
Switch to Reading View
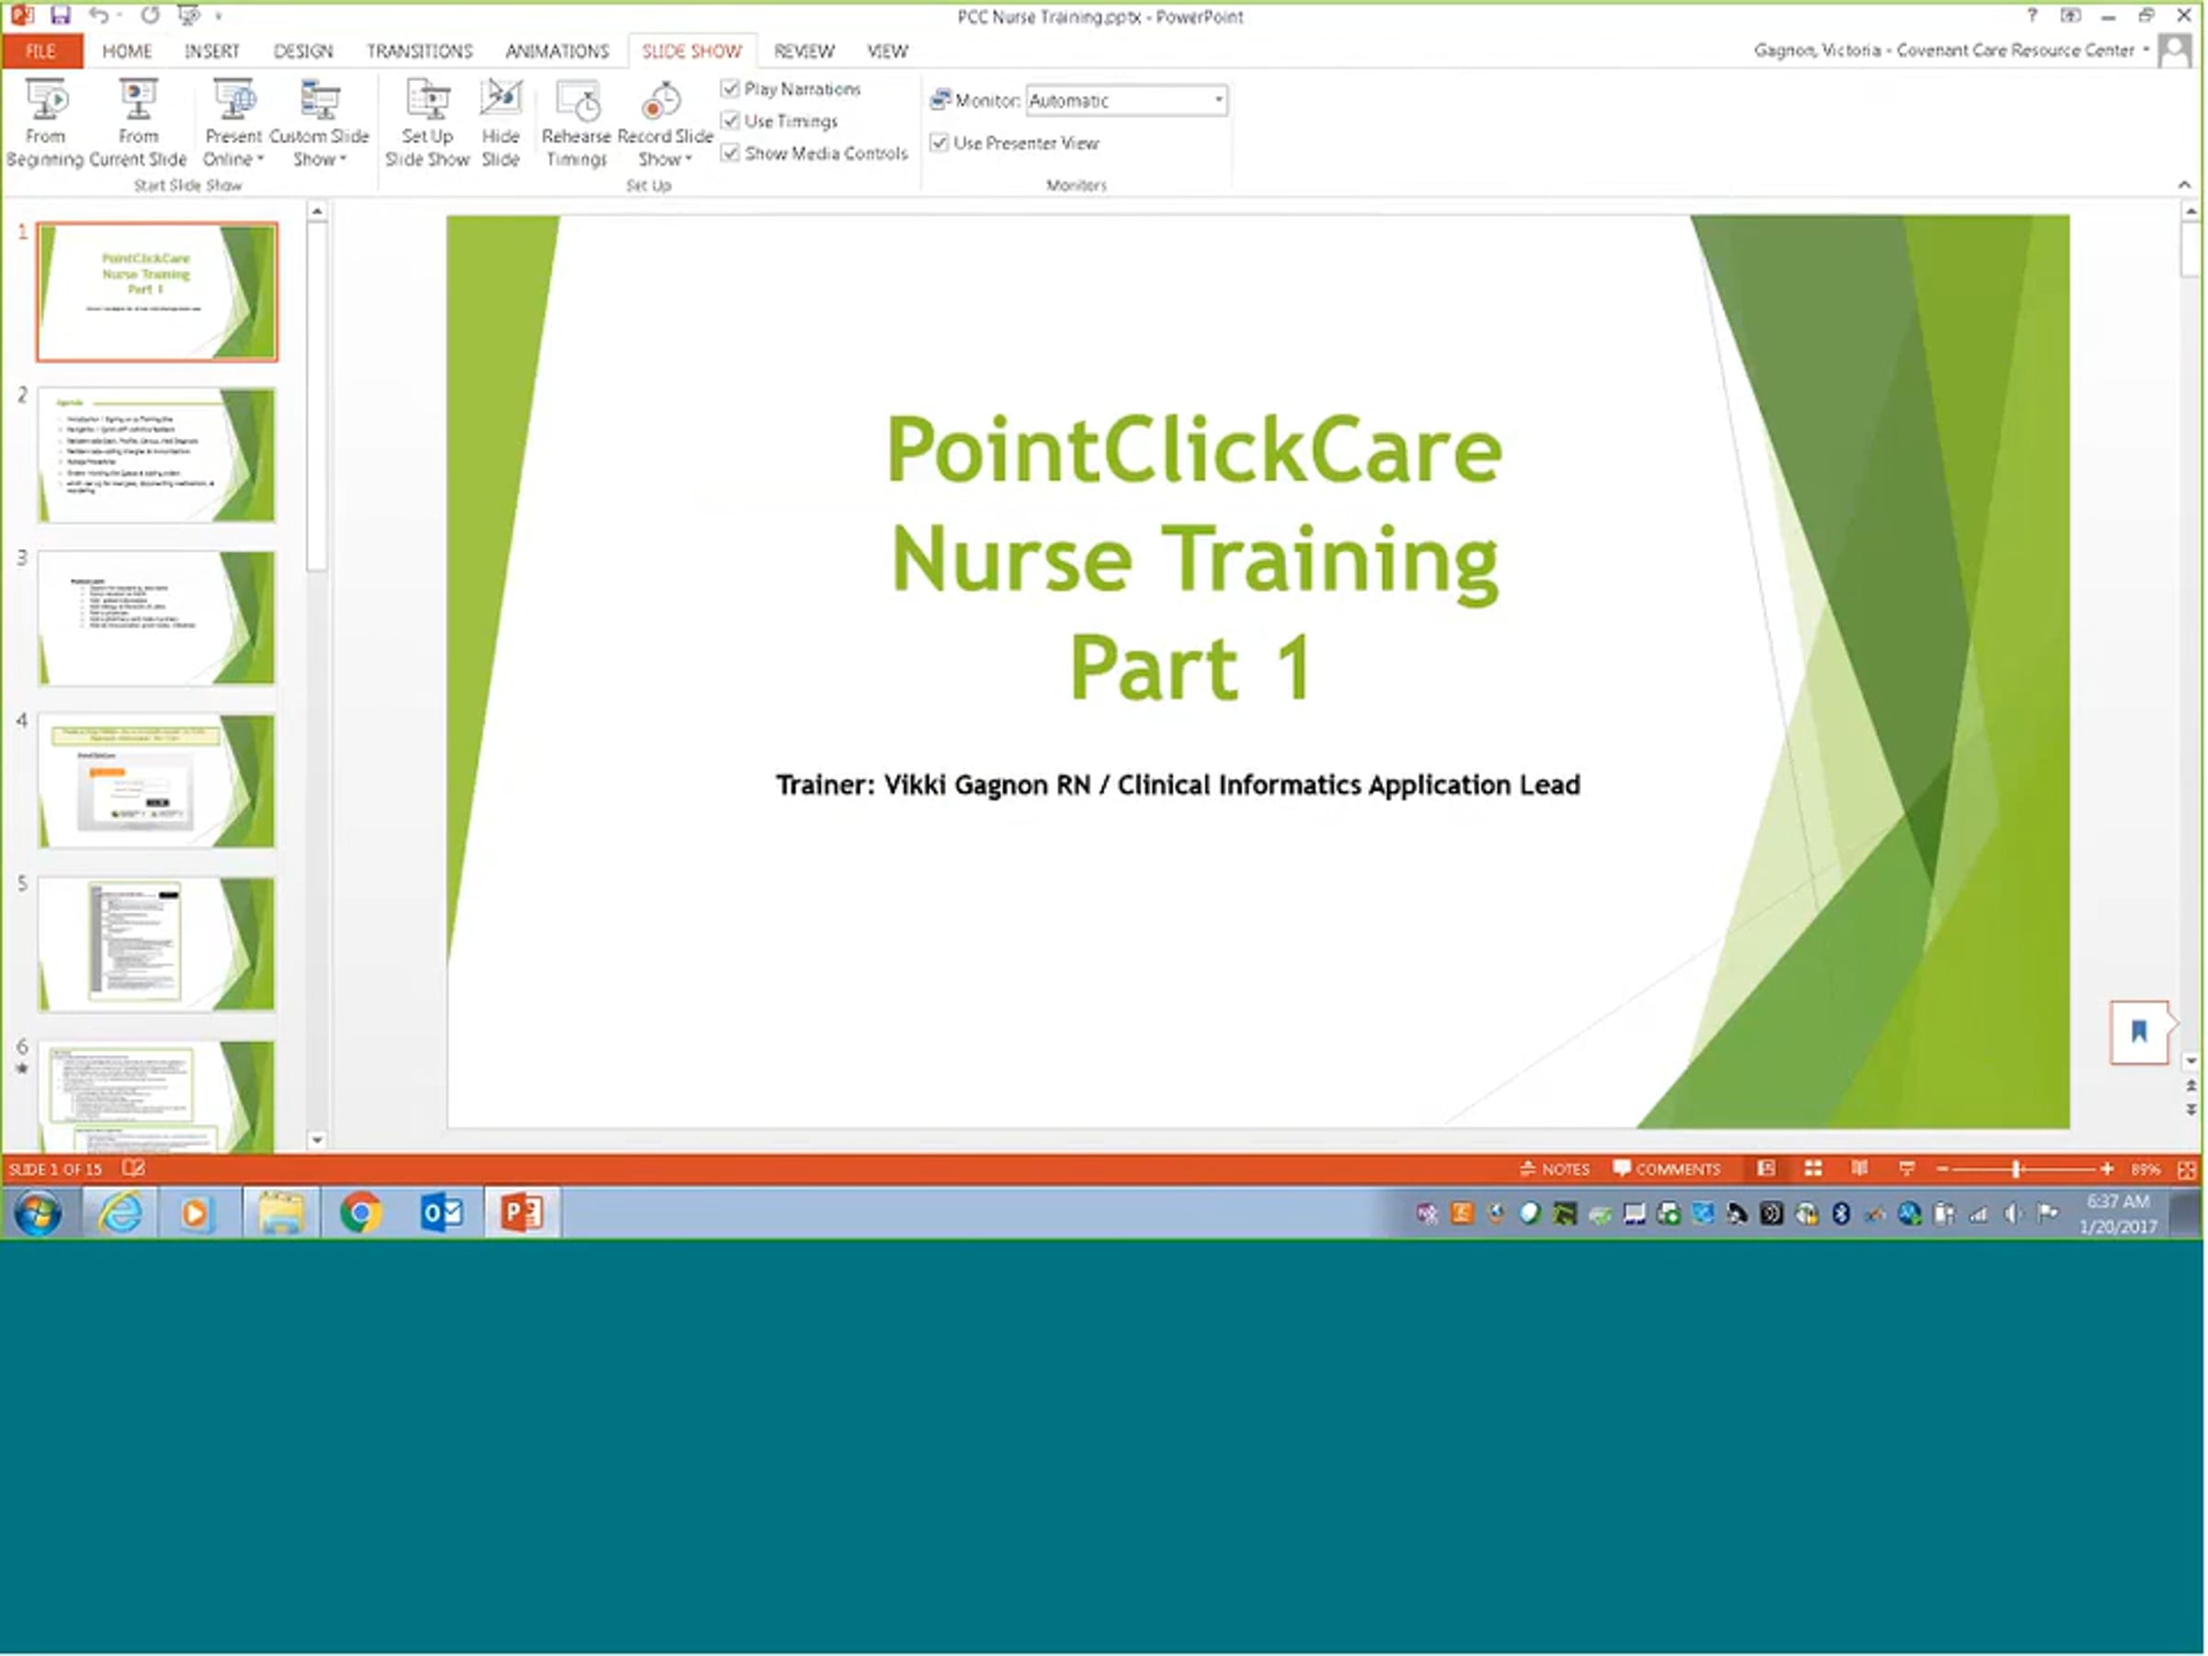(1859, 1169)
